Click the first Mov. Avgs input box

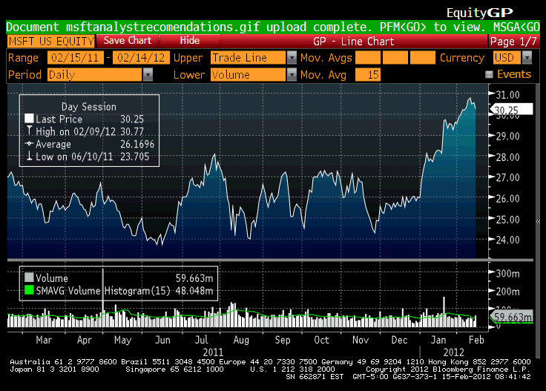368,57
